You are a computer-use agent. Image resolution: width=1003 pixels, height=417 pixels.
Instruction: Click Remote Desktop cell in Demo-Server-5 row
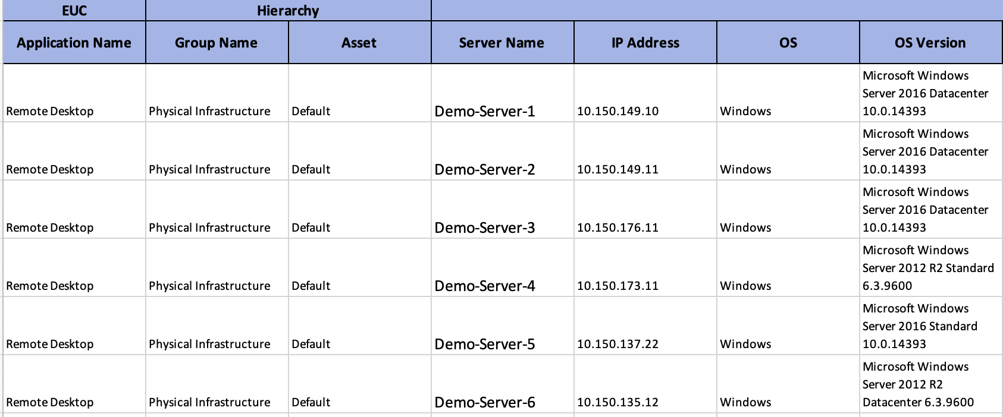(50, 344)
